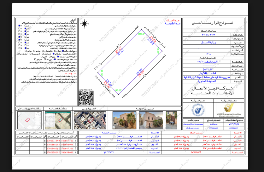Viewport: 264px width, 172px height.
Task: Uncheck the مبنى قائم checkbox
Action: point(54,54)
